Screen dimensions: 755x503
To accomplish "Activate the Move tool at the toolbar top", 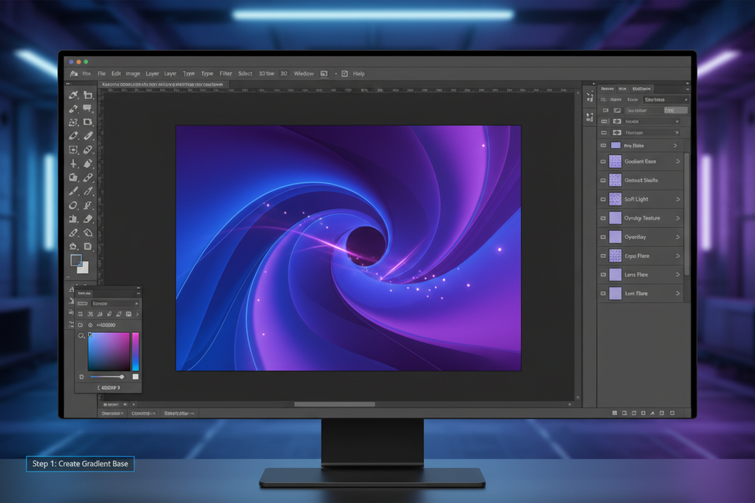I will tap(73, 95).
